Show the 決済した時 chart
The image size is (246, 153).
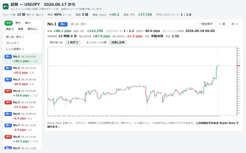[118, 43]
